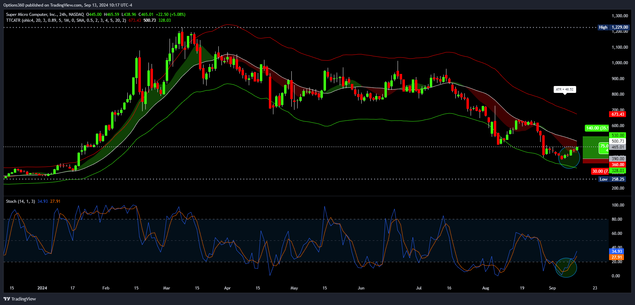
Task: Click the May label on the time axis
Action: [x=294, y=288]
